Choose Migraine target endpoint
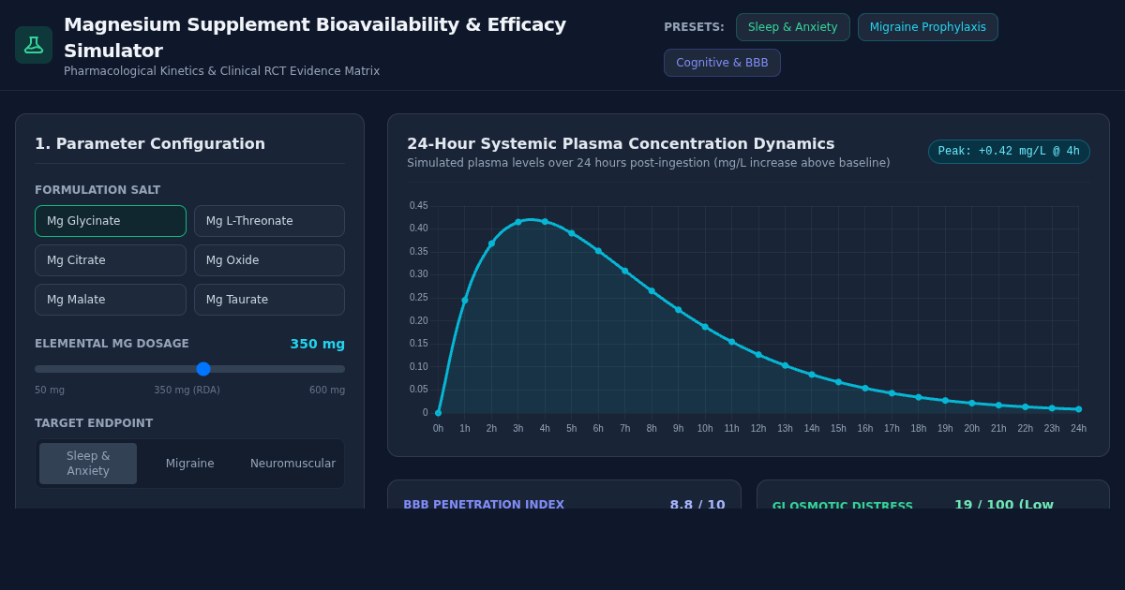The image size is (1125, 590). tap(190, 464)
